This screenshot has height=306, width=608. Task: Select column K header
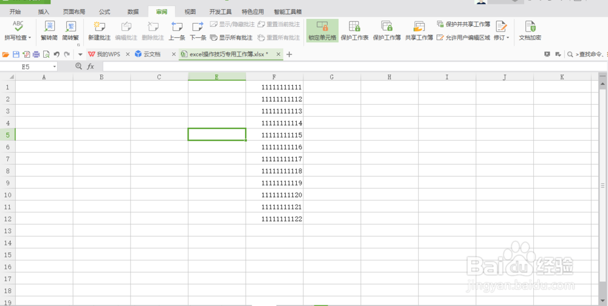(x=562, y=77)
